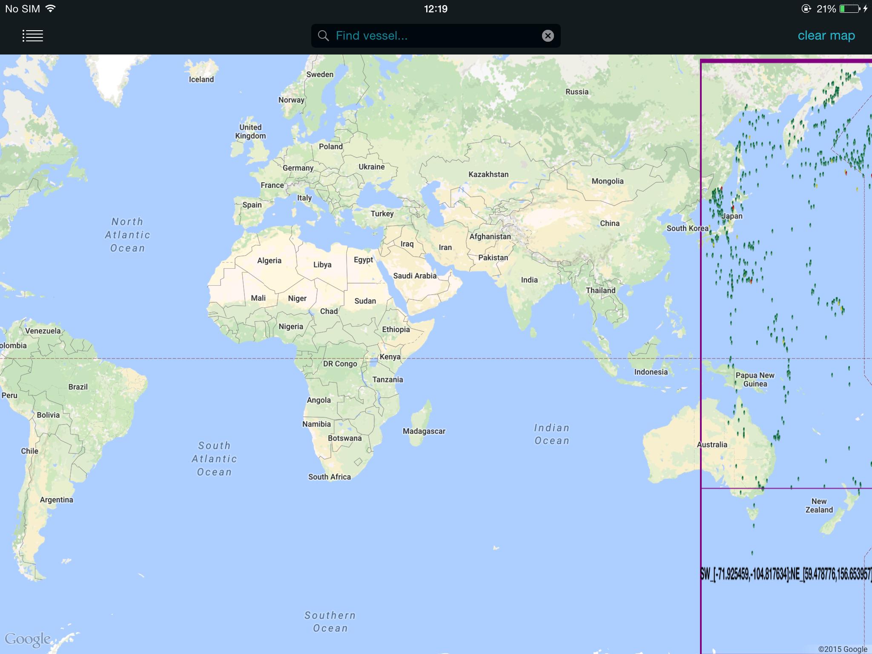Tap the South Africa label

pyautogui.click(x=330, y=477)
